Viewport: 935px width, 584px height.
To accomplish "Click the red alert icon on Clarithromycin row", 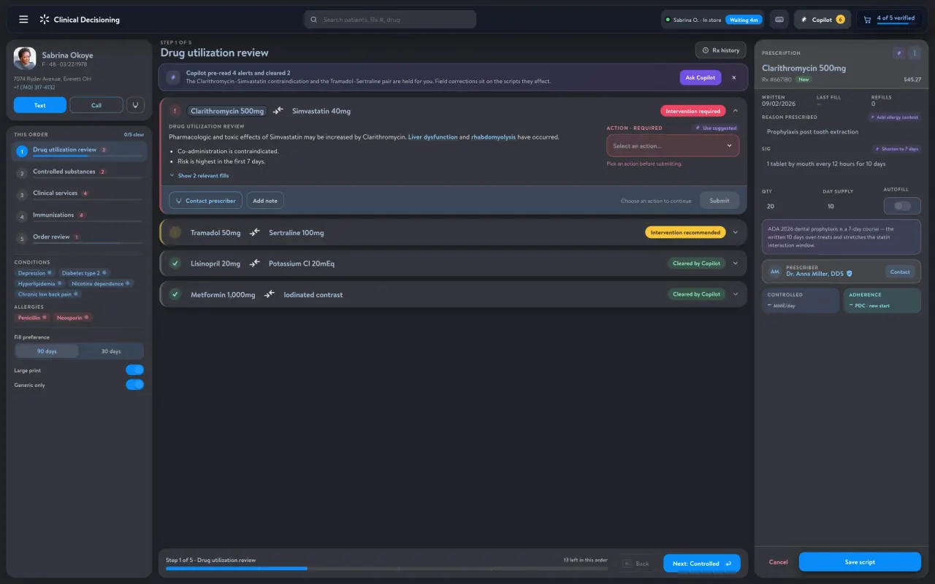I will click(x=175, y=111).
